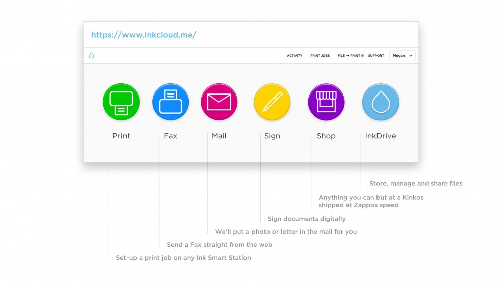Select the magenta Mail envelope icon
Image resolution: width=502 pixels, height=283 pixels.
click(219, 102)
